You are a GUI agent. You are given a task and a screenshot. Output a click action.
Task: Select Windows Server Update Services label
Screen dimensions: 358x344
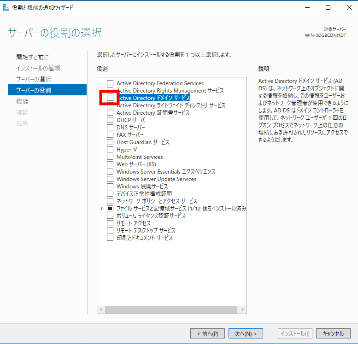point(156,179)
